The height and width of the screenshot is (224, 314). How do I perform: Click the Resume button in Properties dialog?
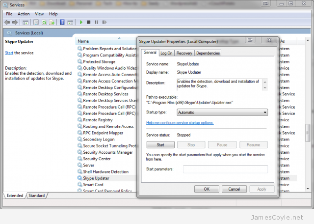click(x=253, y=145)
